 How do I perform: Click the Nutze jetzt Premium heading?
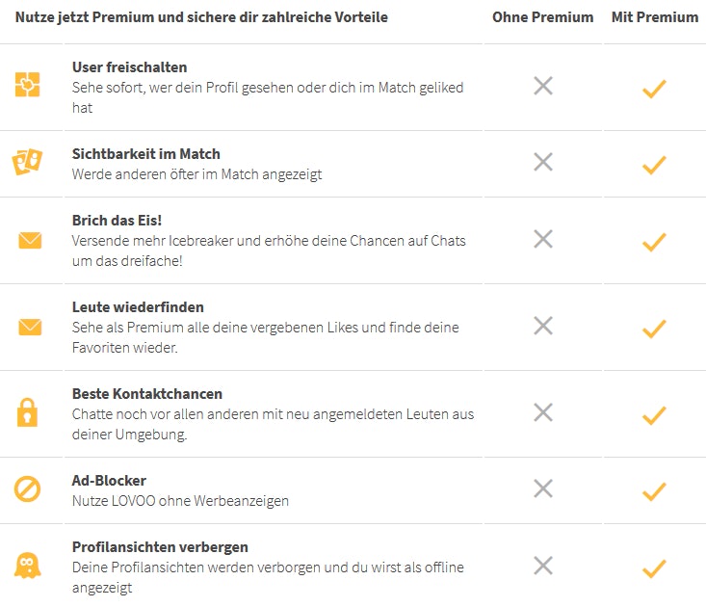pyautogui.click(x=202, y=17)
